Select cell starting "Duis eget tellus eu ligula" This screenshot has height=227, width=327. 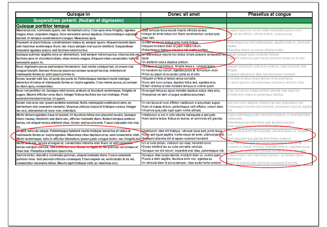184,95
